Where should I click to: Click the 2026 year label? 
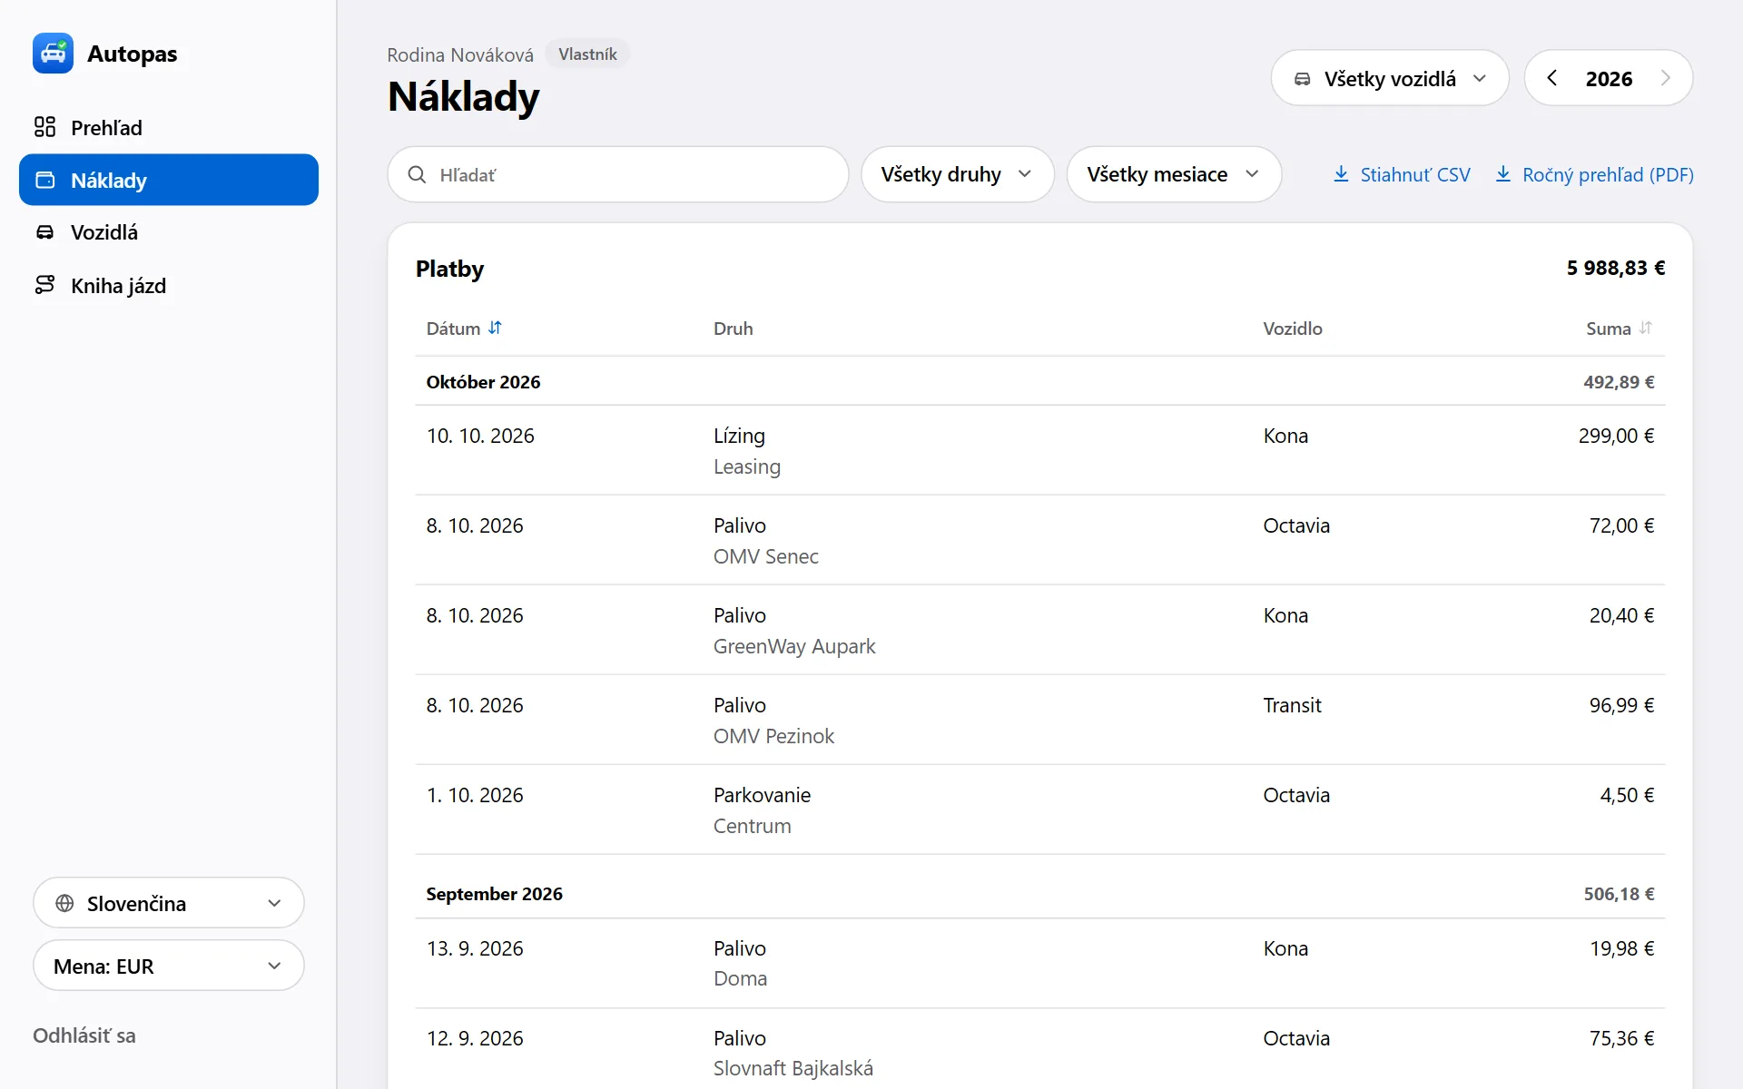coord(1609,79)
